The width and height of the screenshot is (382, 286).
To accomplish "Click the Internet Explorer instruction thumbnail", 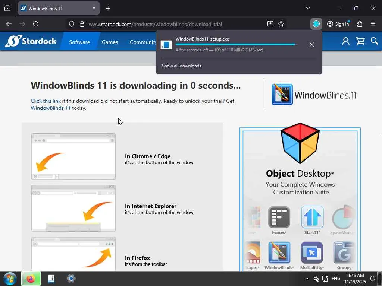I will 73,208.
